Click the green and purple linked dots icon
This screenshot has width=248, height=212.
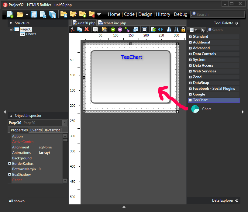click(x=127, y=30)
